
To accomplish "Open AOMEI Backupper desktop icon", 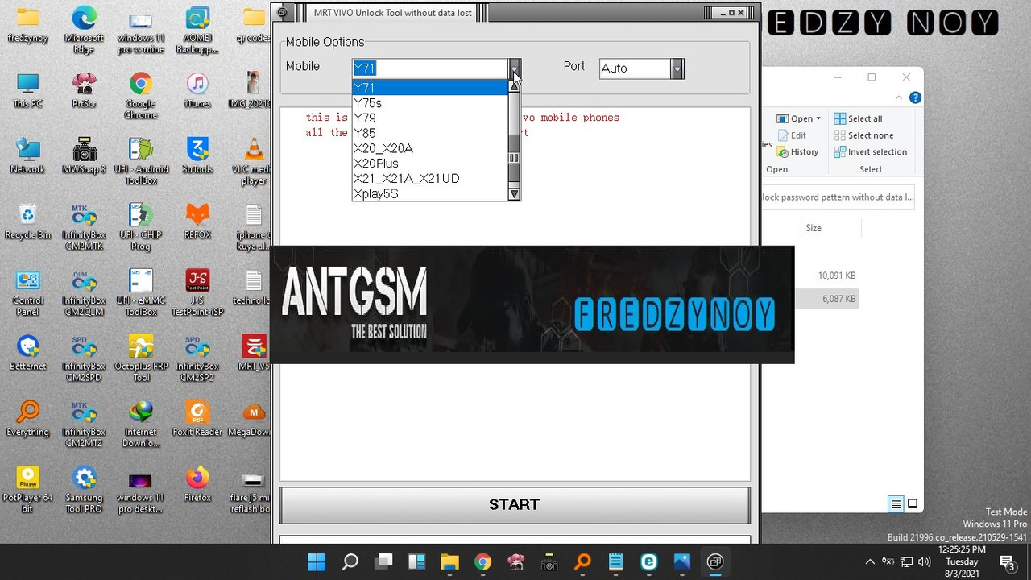I will pos(197,30).
